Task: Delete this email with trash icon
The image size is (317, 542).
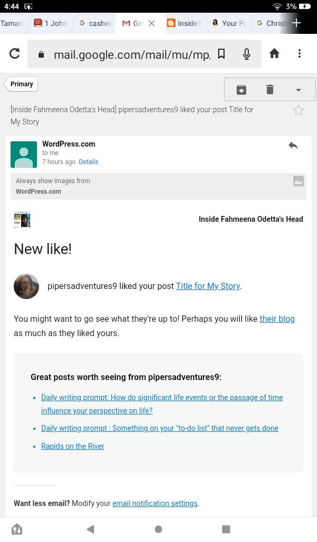Action: tap(270, 89)
